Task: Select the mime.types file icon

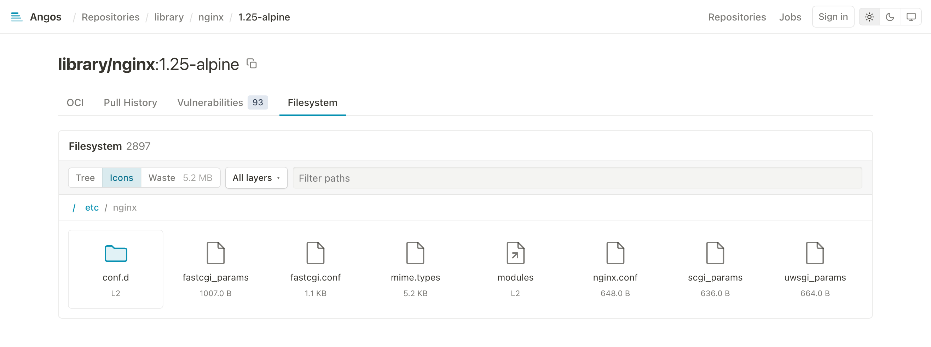Action: [415, 253]
